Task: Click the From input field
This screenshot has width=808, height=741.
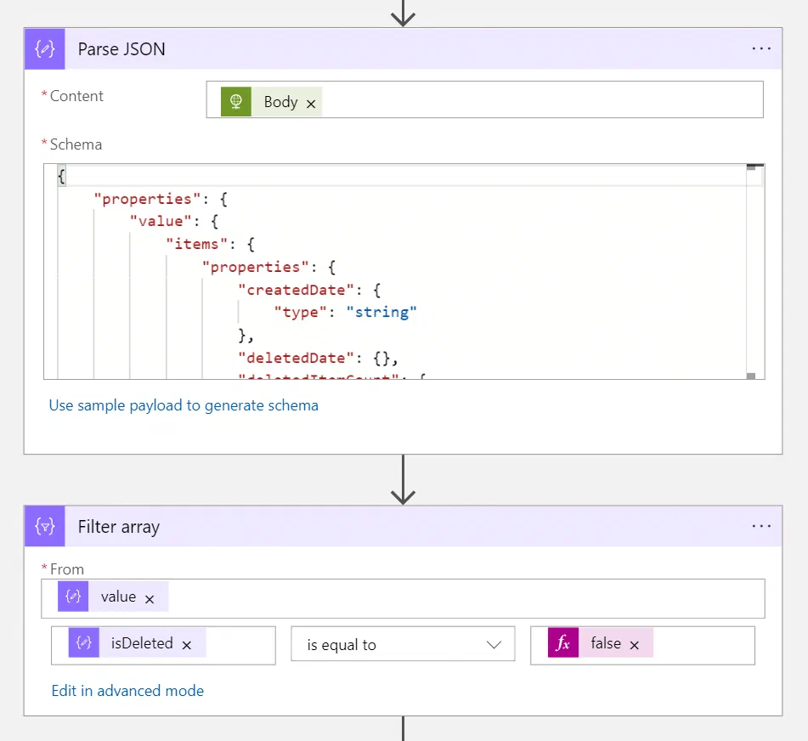Action: click(x=403, y=598)
